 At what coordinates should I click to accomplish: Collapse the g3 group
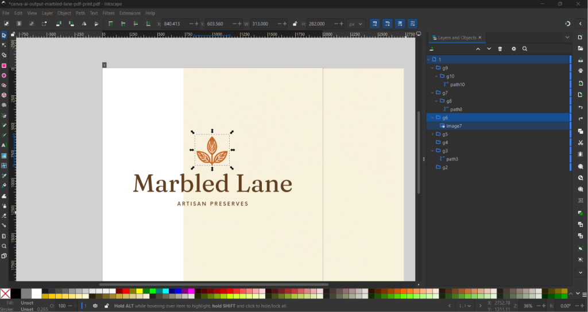point(432,151)
